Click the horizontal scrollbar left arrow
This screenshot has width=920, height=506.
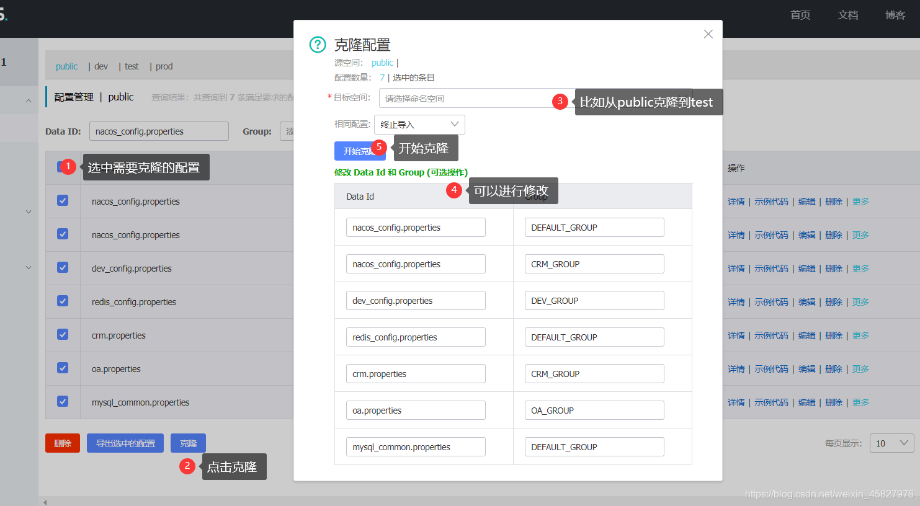45,502
